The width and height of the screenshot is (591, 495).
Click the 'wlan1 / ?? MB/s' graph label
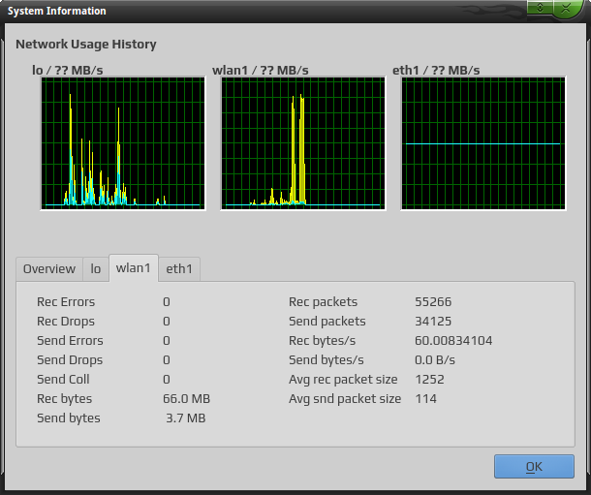(261, 70)
